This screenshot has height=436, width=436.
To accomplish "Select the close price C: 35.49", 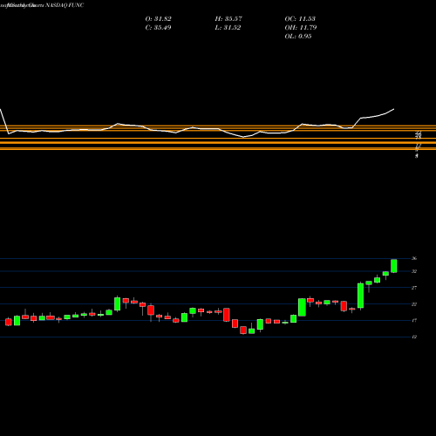I will point(158,28).
